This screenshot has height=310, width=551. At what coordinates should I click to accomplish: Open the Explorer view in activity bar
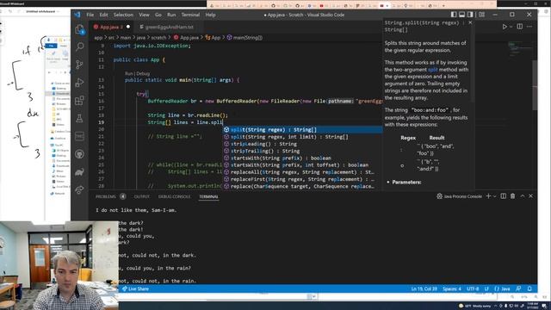(80, 29)
